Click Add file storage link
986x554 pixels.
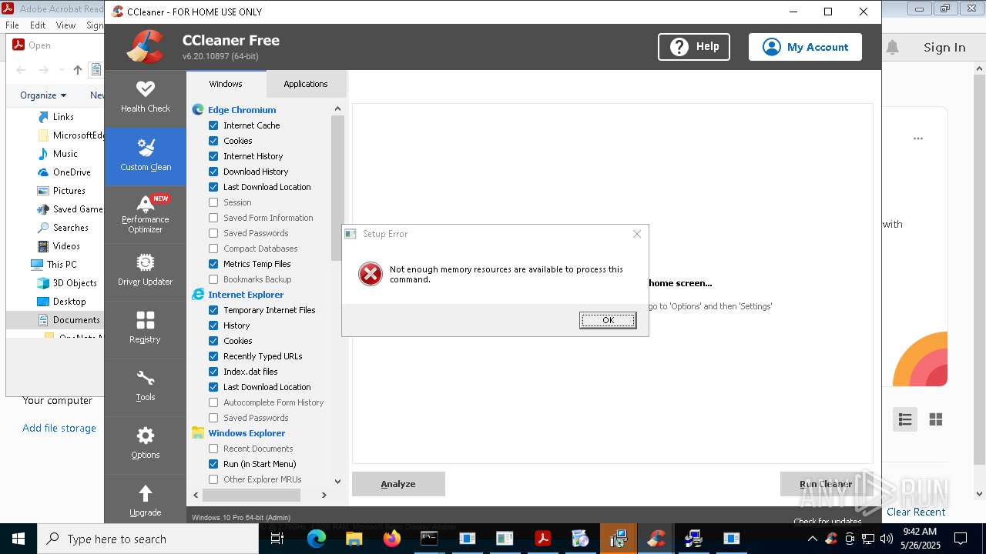[x=59, y=428]
